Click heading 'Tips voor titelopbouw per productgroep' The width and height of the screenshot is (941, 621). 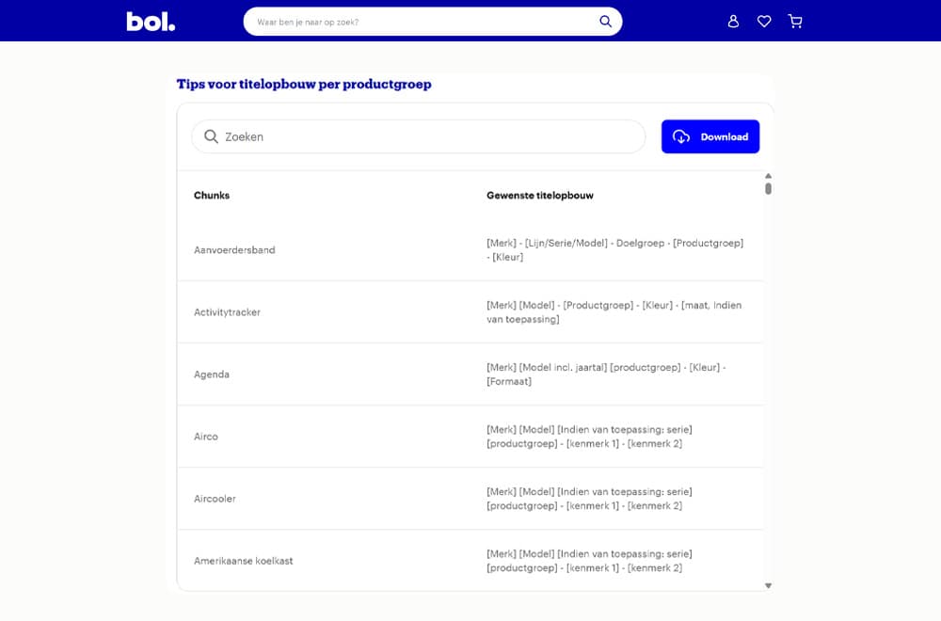coord(304,84)
